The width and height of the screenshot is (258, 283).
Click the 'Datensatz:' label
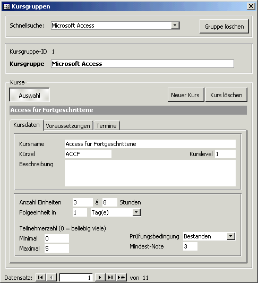pyautogui.click(x=19, y=278)
